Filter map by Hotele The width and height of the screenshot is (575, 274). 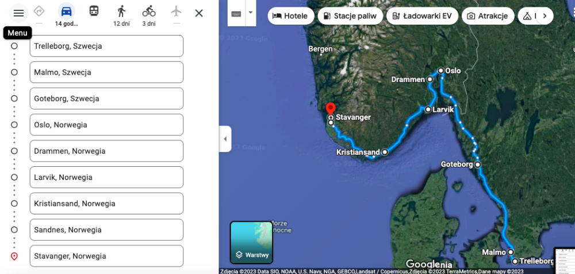pyautogui.click(x=291, y=16)
